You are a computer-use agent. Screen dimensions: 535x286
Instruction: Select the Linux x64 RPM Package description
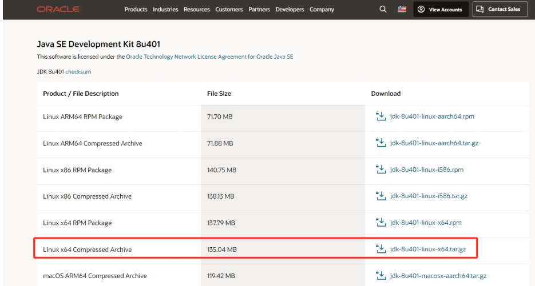pos(77,223)
